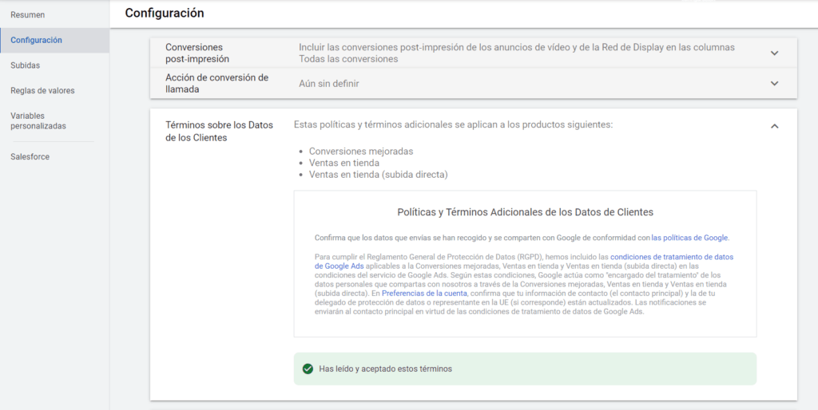This screenshot has width=818, height=410.
Task: Collapse the Términos sobre los Datos section
Action: [775, 126]
